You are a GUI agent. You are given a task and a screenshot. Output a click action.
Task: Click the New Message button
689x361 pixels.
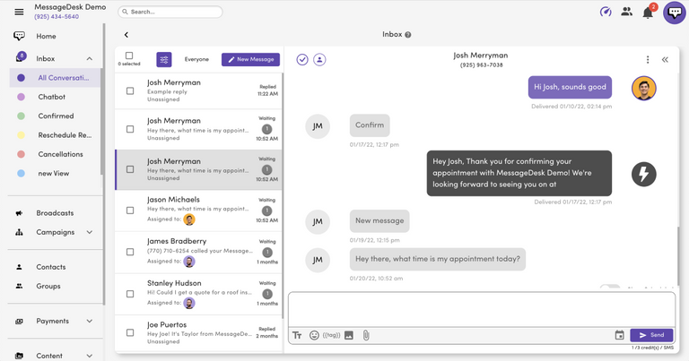(250, 60)
